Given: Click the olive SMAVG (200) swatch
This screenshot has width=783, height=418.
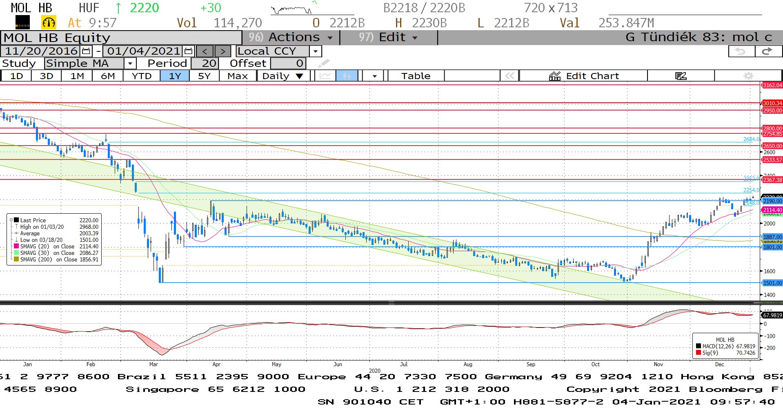Looking at the screenshot, I should 16,259.
